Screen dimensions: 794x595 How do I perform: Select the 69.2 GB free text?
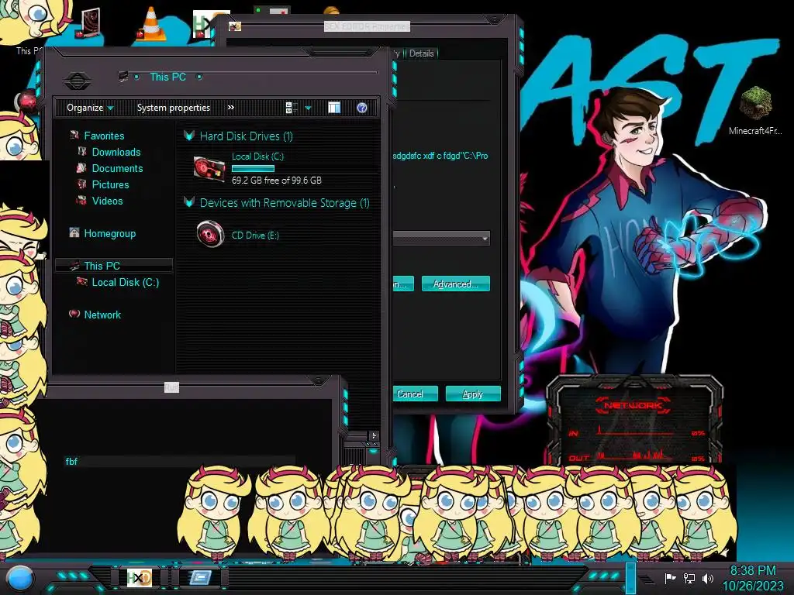277,180
